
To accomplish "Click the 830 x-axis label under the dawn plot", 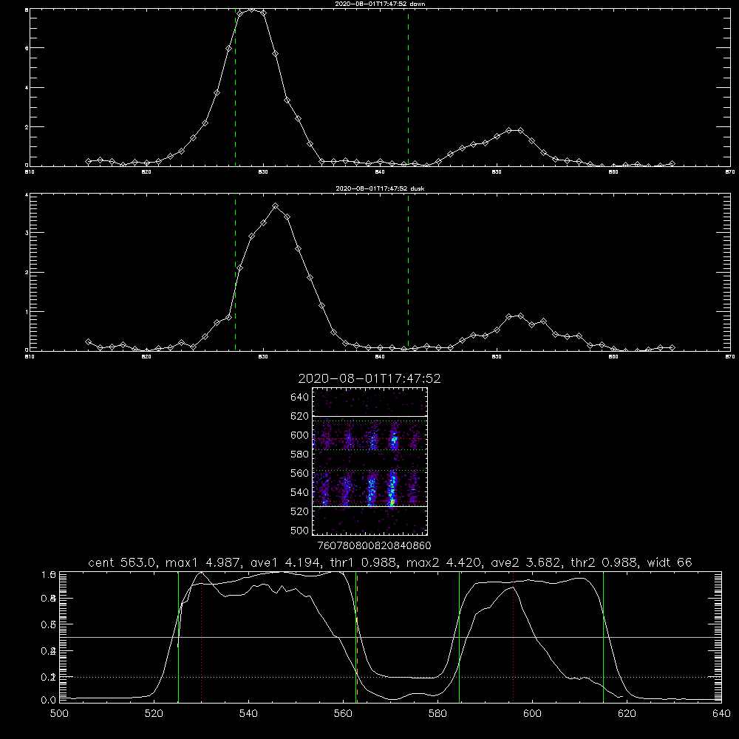I will tap(263, 171).
